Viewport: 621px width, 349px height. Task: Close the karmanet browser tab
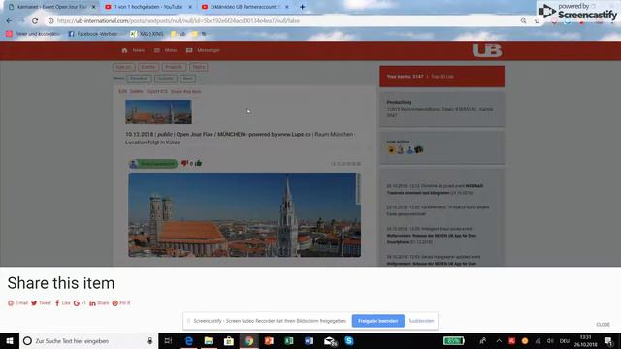pos(94,7)
